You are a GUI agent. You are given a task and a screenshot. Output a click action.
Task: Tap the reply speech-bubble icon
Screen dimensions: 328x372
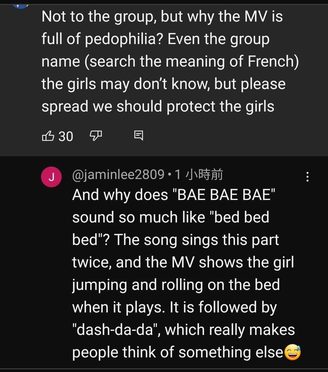pyautogui.click(x=138, y=136)
